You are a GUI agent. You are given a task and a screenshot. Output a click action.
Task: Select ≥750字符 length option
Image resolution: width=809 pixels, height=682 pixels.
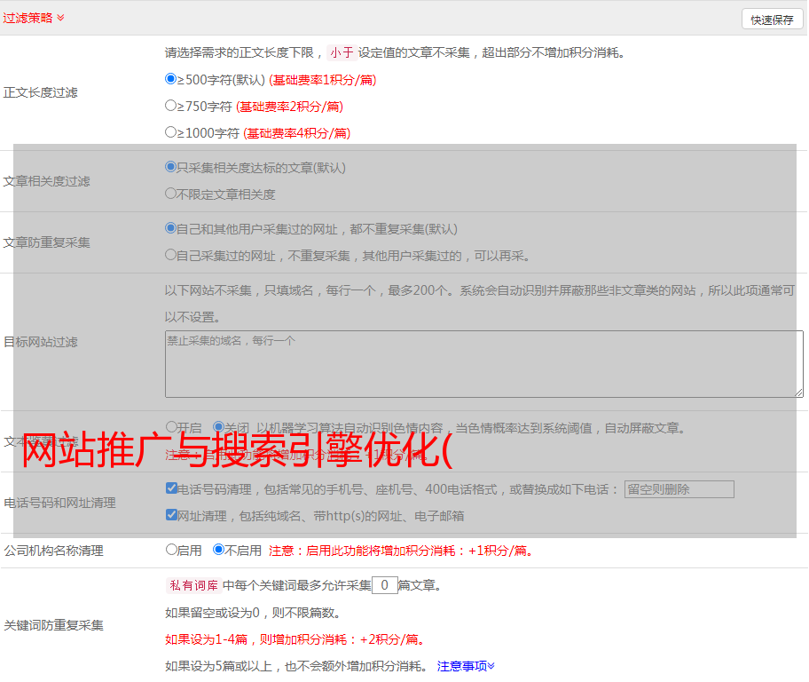point(171,106)
